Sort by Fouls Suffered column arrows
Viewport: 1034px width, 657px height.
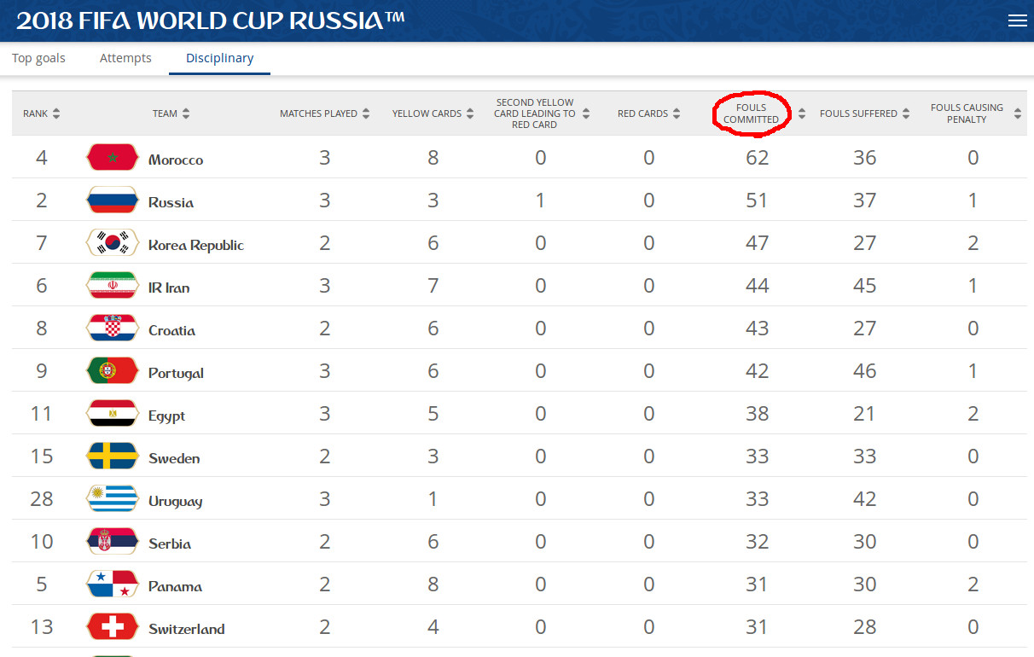click(x=906, y=113)
